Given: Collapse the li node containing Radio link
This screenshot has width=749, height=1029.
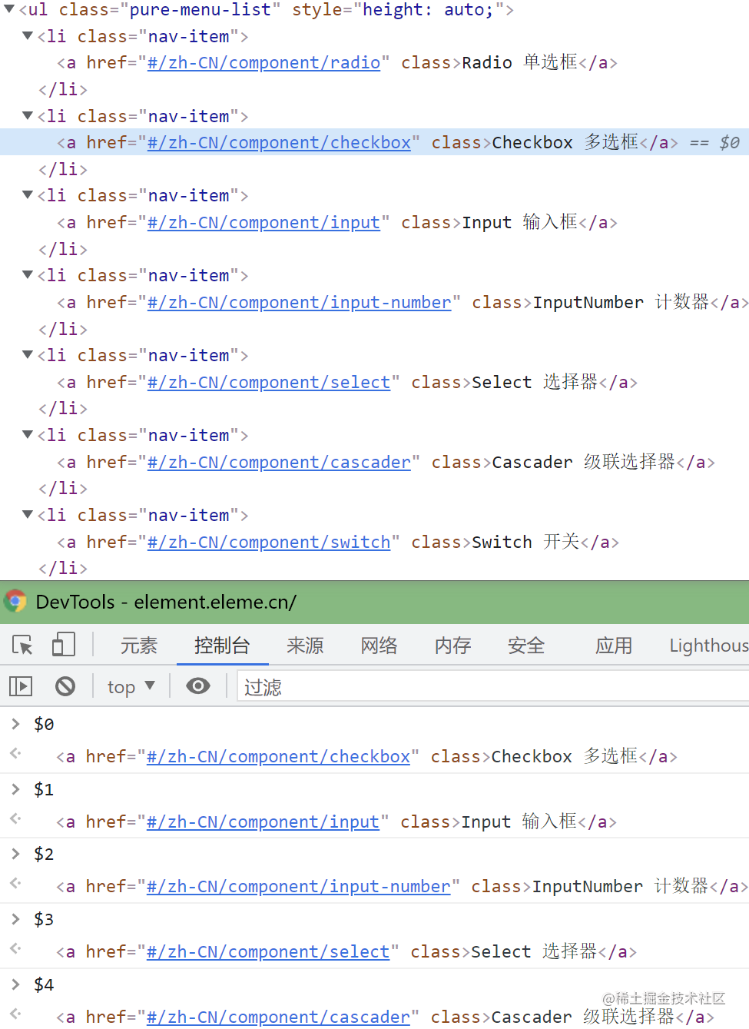Looking at the screenshot, I should [x=28, y=36].
